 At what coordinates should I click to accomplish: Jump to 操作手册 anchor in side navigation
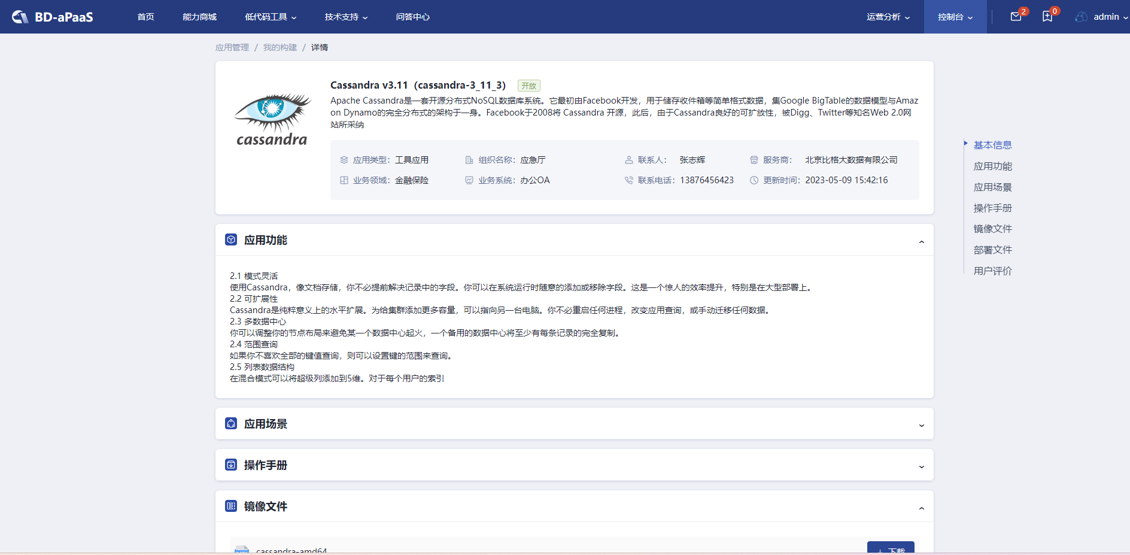[x=992, y=208]
